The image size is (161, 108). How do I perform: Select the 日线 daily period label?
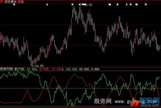[x=21, y=2]
